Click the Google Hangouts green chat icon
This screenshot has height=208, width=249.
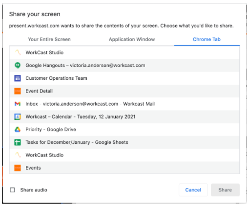pyautogui.click(x=18, y=66)
